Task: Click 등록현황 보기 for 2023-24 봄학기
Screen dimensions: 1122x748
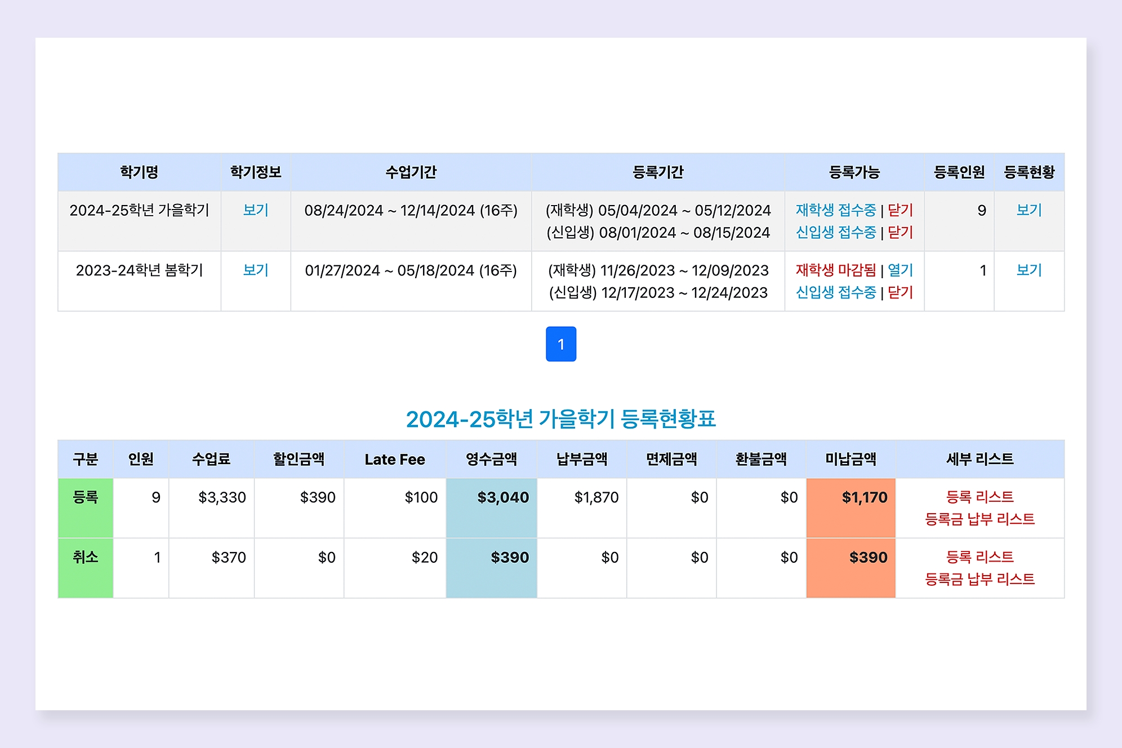Action: tap(1028, 270)
